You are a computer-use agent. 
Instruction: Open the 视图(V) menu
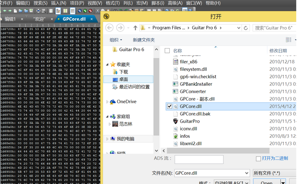click(95, 3)
